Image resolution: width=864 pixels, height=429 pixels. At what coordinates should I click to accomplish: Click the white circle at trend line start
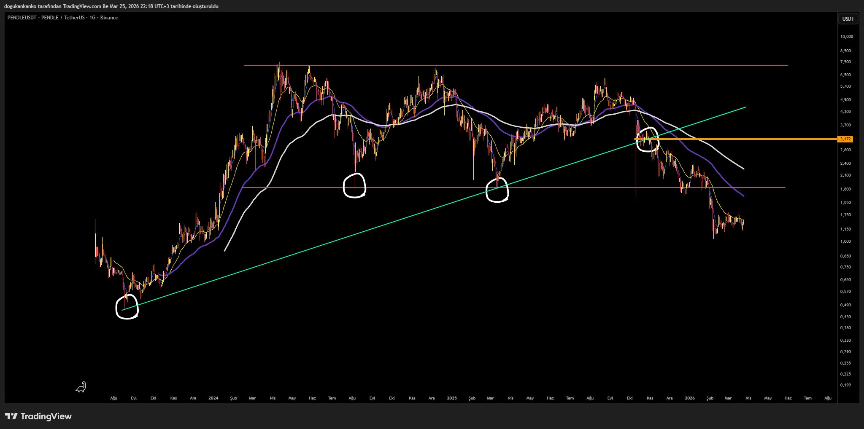127,306
